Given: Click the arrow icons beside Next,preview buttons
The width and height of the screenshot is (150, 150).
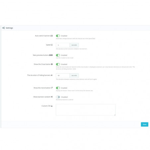Looking at the screenshot, I should point(51,55).
